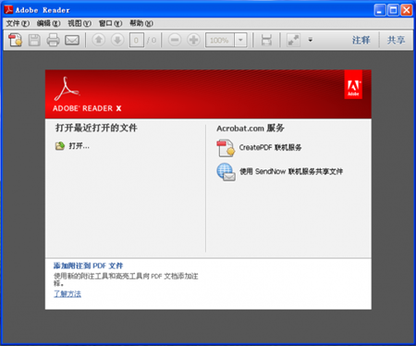
Task: Open the 文件 menu
Action: (18, 23)
